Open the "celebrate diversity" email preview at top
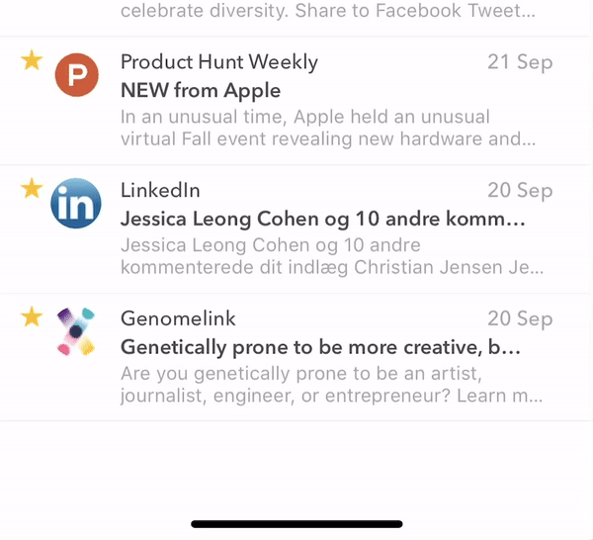The width and height of the screenshot is (593, 540). point(328,11)
